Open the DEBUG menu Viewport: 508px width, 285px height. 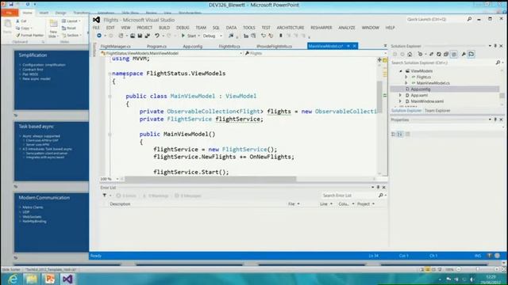(x=183, y=28)
